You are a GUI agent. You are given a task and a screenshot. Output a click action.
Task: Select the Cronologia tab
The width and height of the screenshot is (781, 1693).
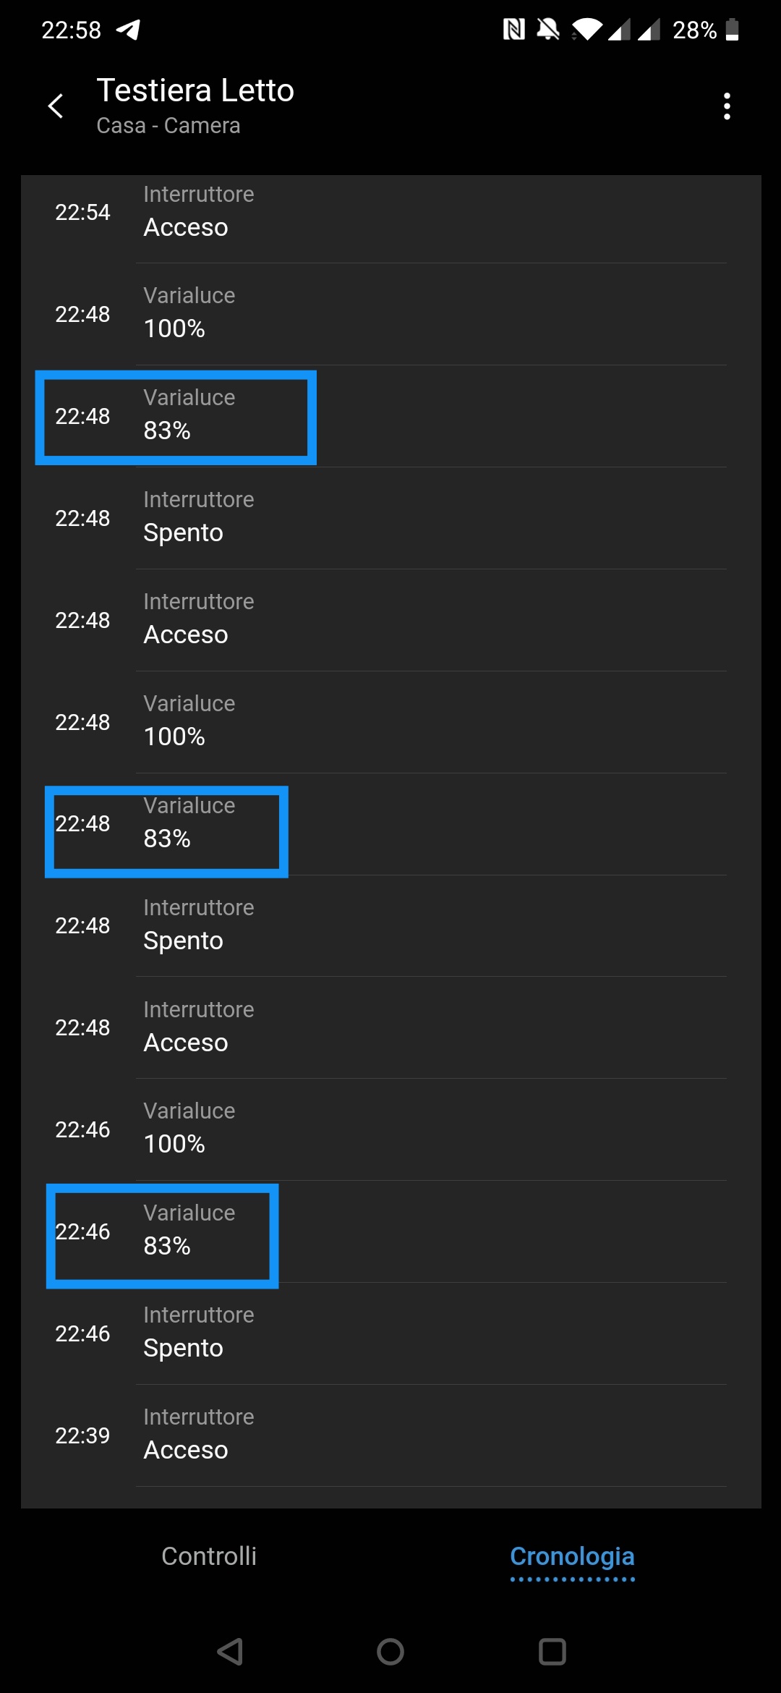572,1556
